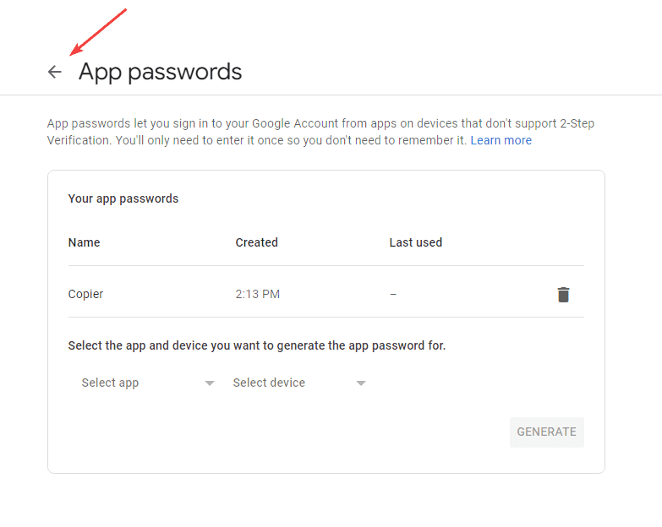Click the arrow beside Select device
The width and height of the screenshot is (662, 527).
coord(361,383)
